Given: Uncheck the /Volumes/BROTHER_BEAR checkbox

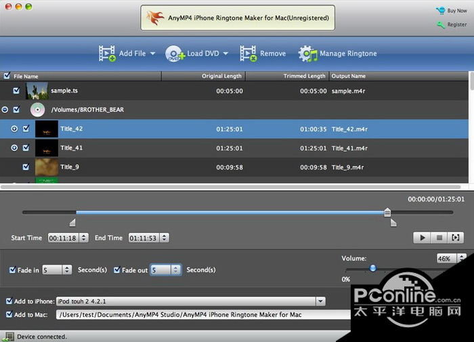Looking at the screenshot, I should [16, 110].
